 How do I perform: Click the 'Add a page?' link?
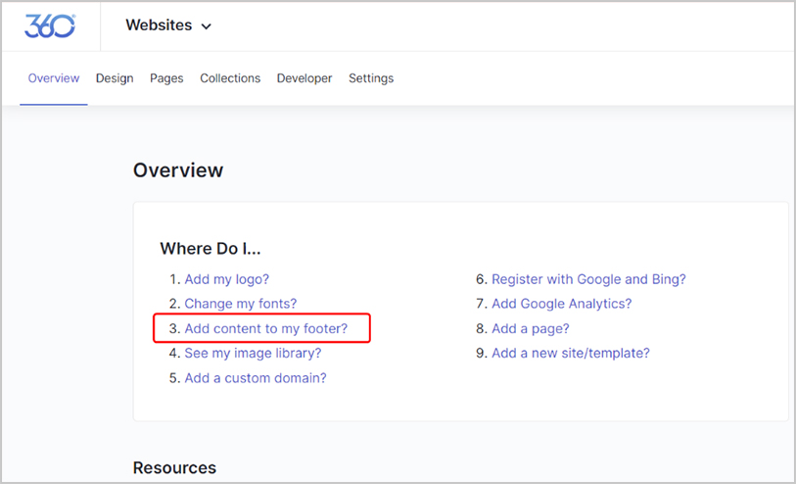[530, 328]
